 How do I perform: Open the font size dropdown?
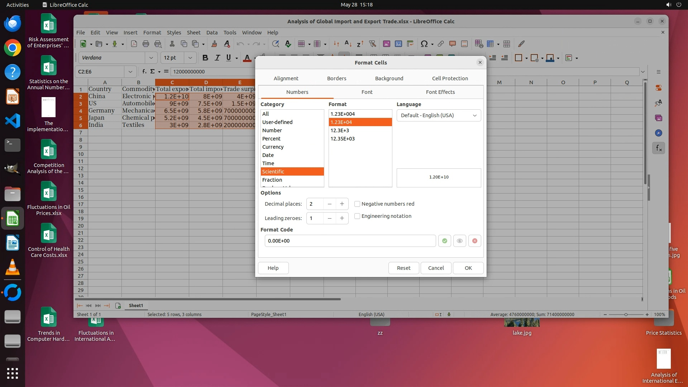tap(190, 58)
